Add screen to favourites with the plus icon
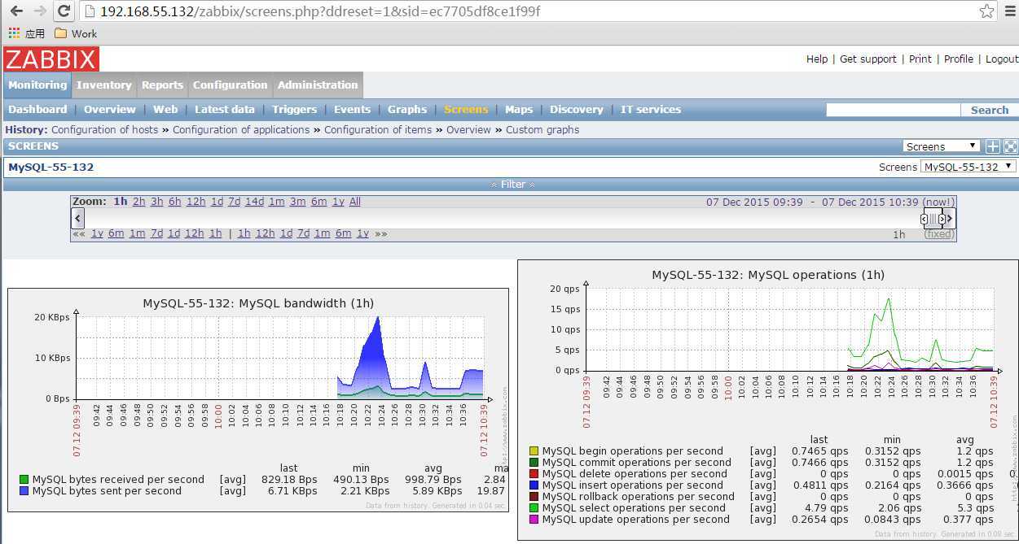Screen dimensions: 1019x544 pos(992,146)
